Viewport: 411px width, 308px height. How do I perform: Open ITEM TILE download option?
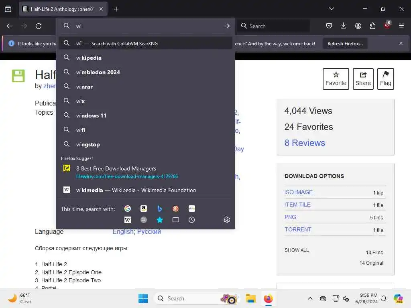[297, 205]
